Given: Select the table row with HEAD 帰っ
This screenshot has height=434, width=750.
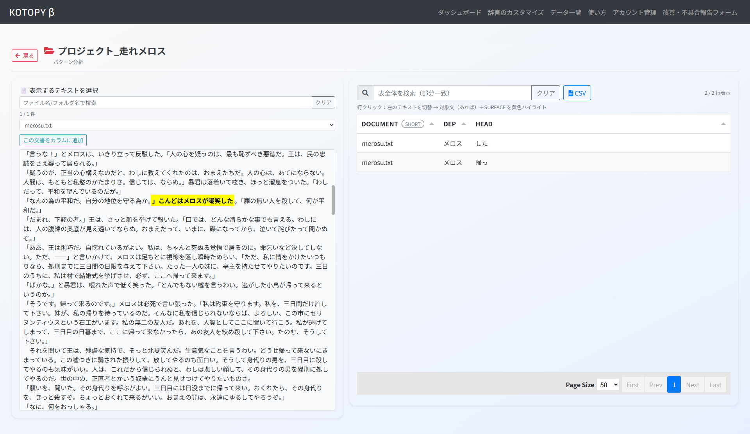Looking at the screenshot, I should pyautogui.click(x=543, y=163).
